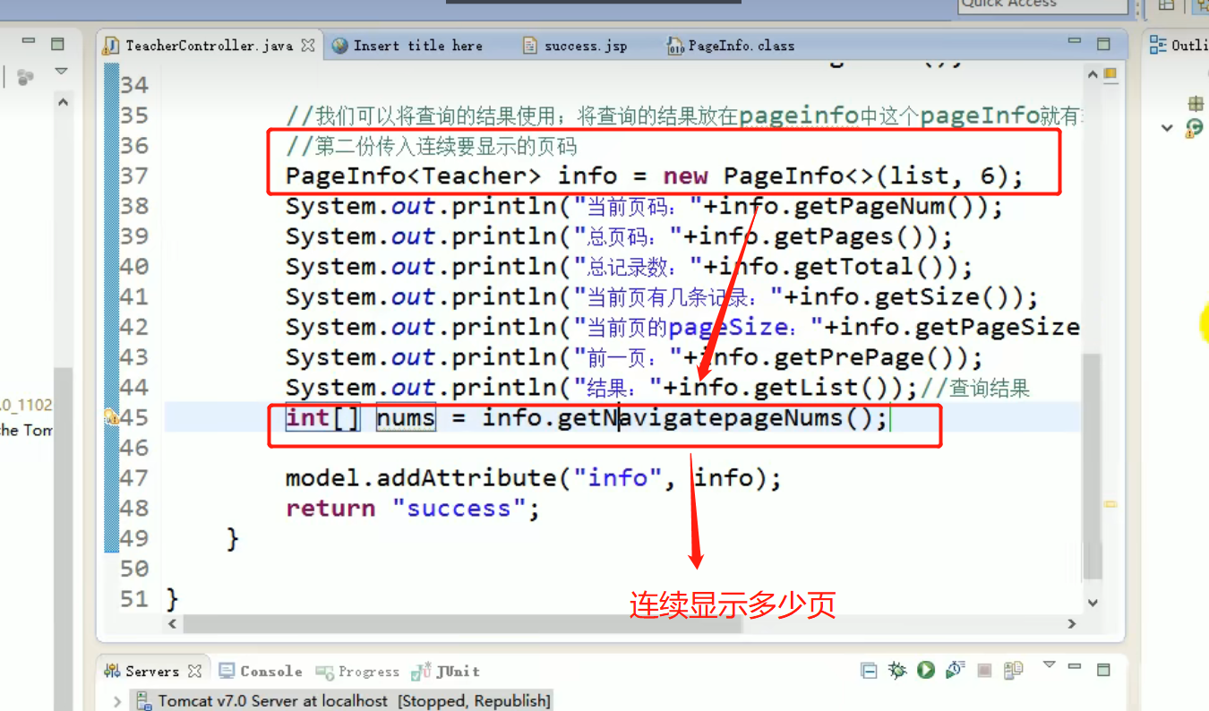Click the grey icon in left panel toolbar

click(x=26, y=78)
